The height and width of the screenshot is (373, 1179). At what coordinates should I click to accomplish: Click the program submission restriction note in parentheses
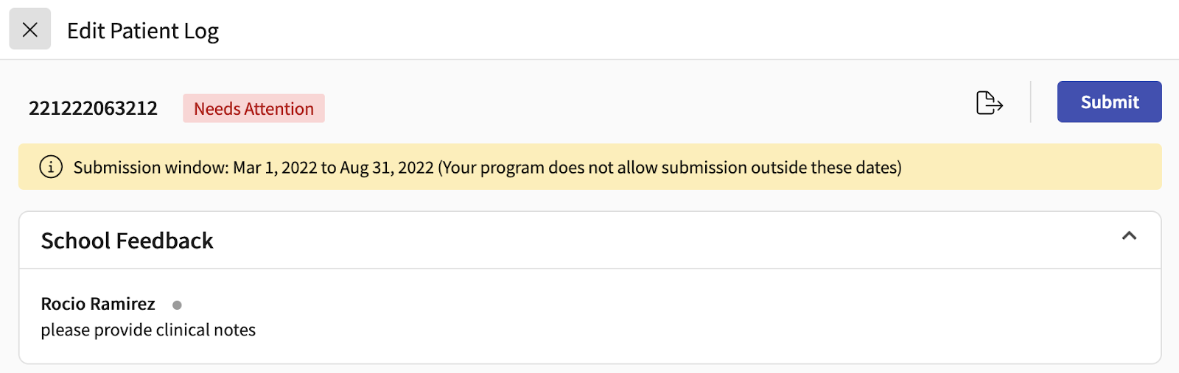tap(670, 168)
